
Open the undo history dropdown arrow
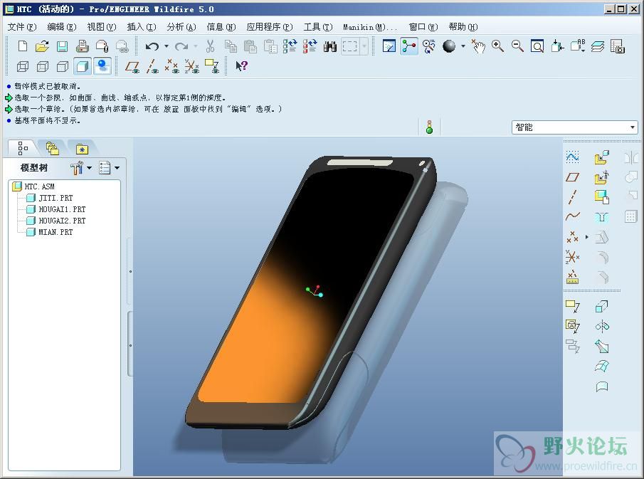click(167, 46)
